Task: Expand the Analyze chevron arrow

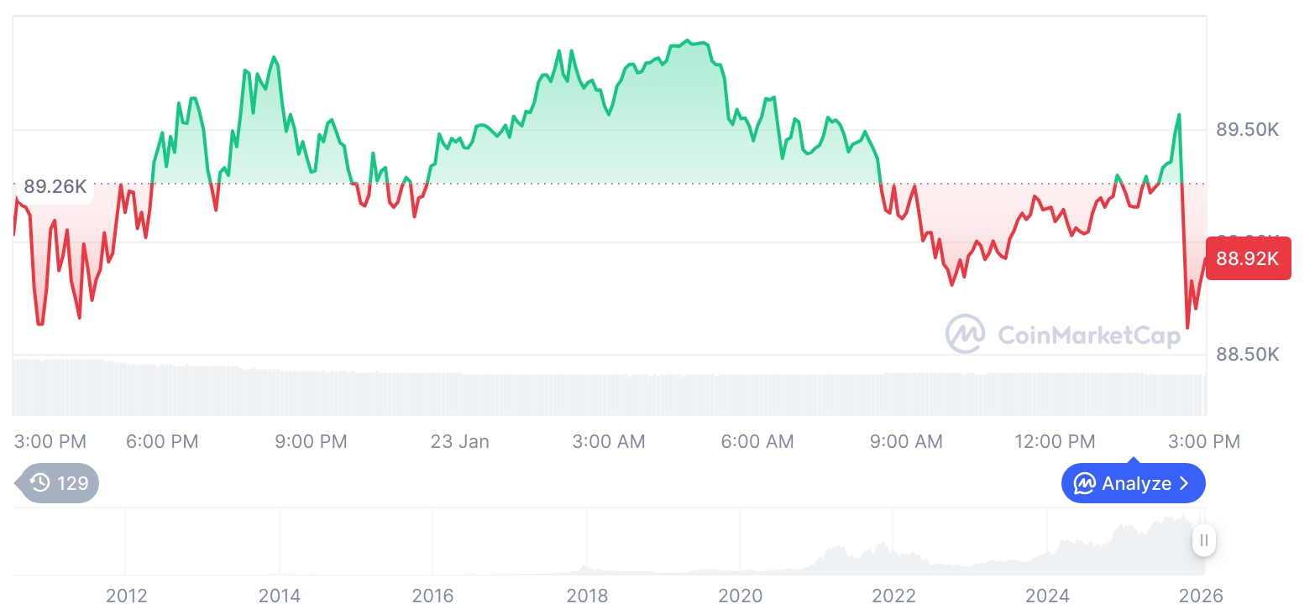Action: [1184, 484]
